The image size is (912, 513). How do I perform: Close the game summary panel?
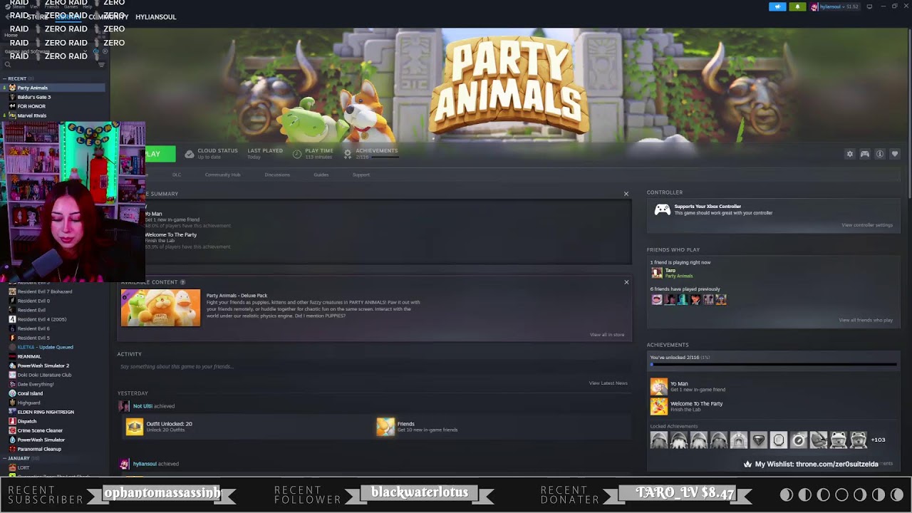(626, 194)
